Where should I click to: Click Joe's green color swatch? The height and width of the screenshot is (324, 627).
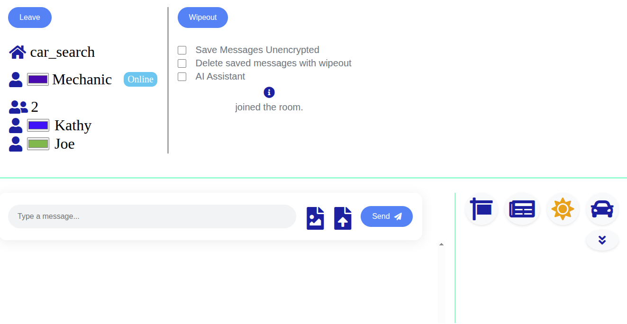[x=37, y=144]
